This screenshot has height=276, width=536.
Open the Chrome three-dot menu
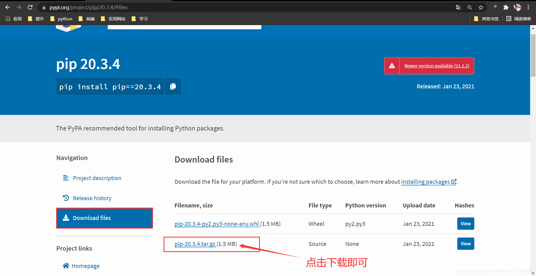click(528, 8)
